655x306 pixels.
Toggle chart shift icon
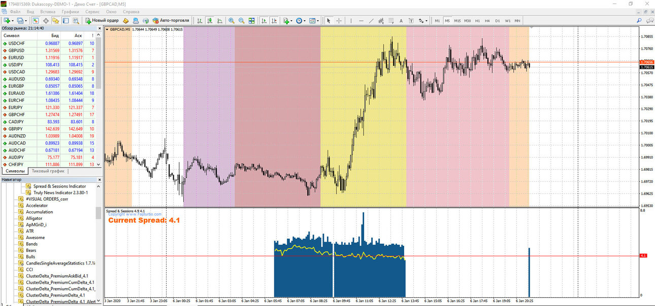(x=274, y=20)
